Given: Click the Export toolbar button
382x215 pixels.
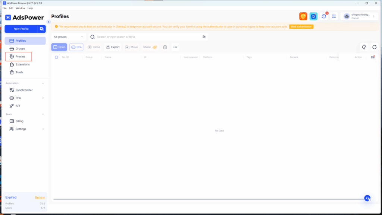Looking at the screenshot, I should [x=113, y=47].
